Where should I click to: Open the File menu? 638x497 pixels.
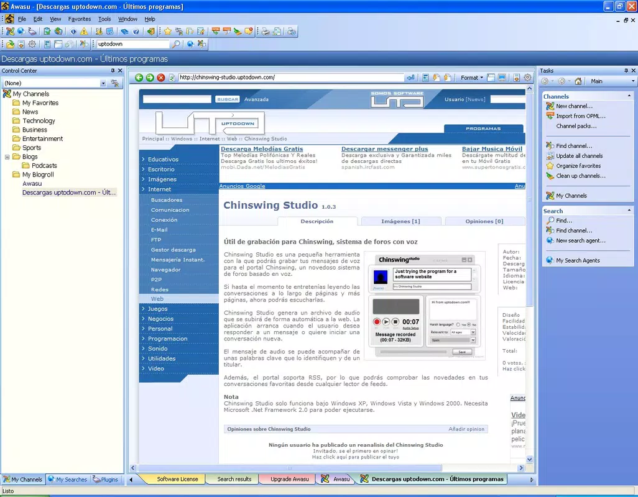click(x=22, y=19)
